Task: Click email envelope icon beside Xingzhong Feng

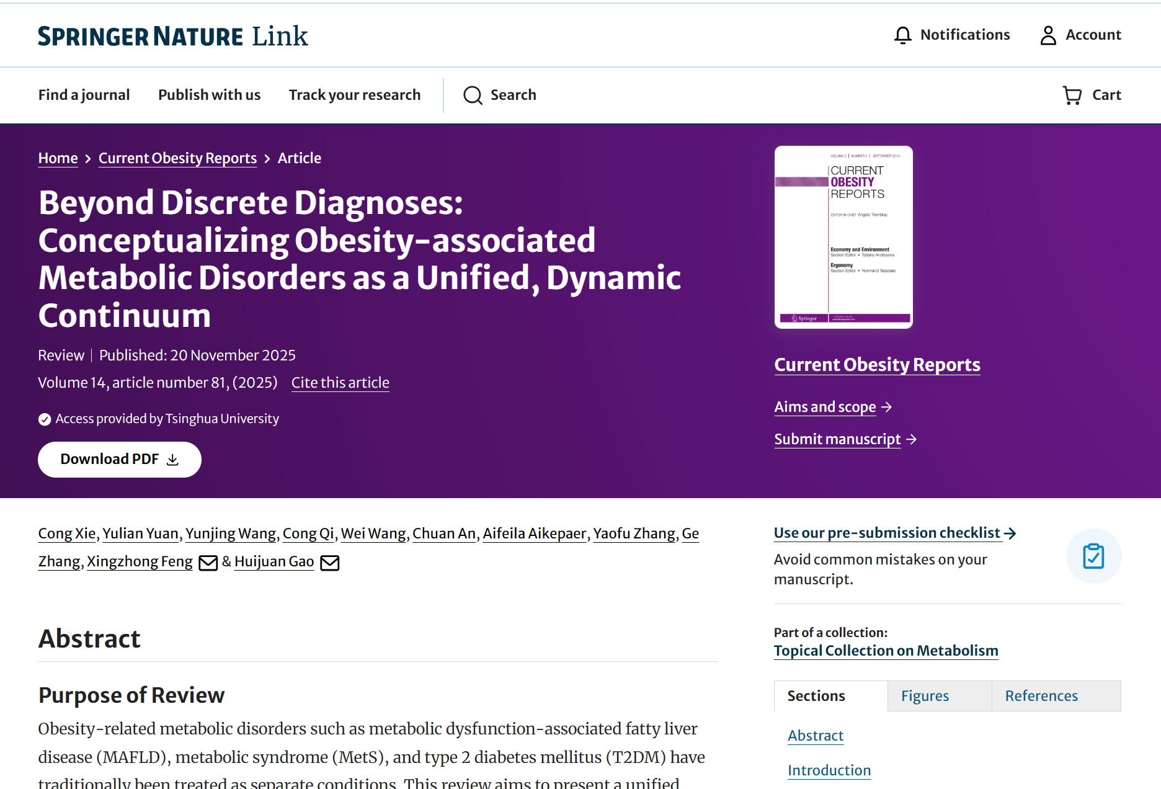Action: coord(208,563)
